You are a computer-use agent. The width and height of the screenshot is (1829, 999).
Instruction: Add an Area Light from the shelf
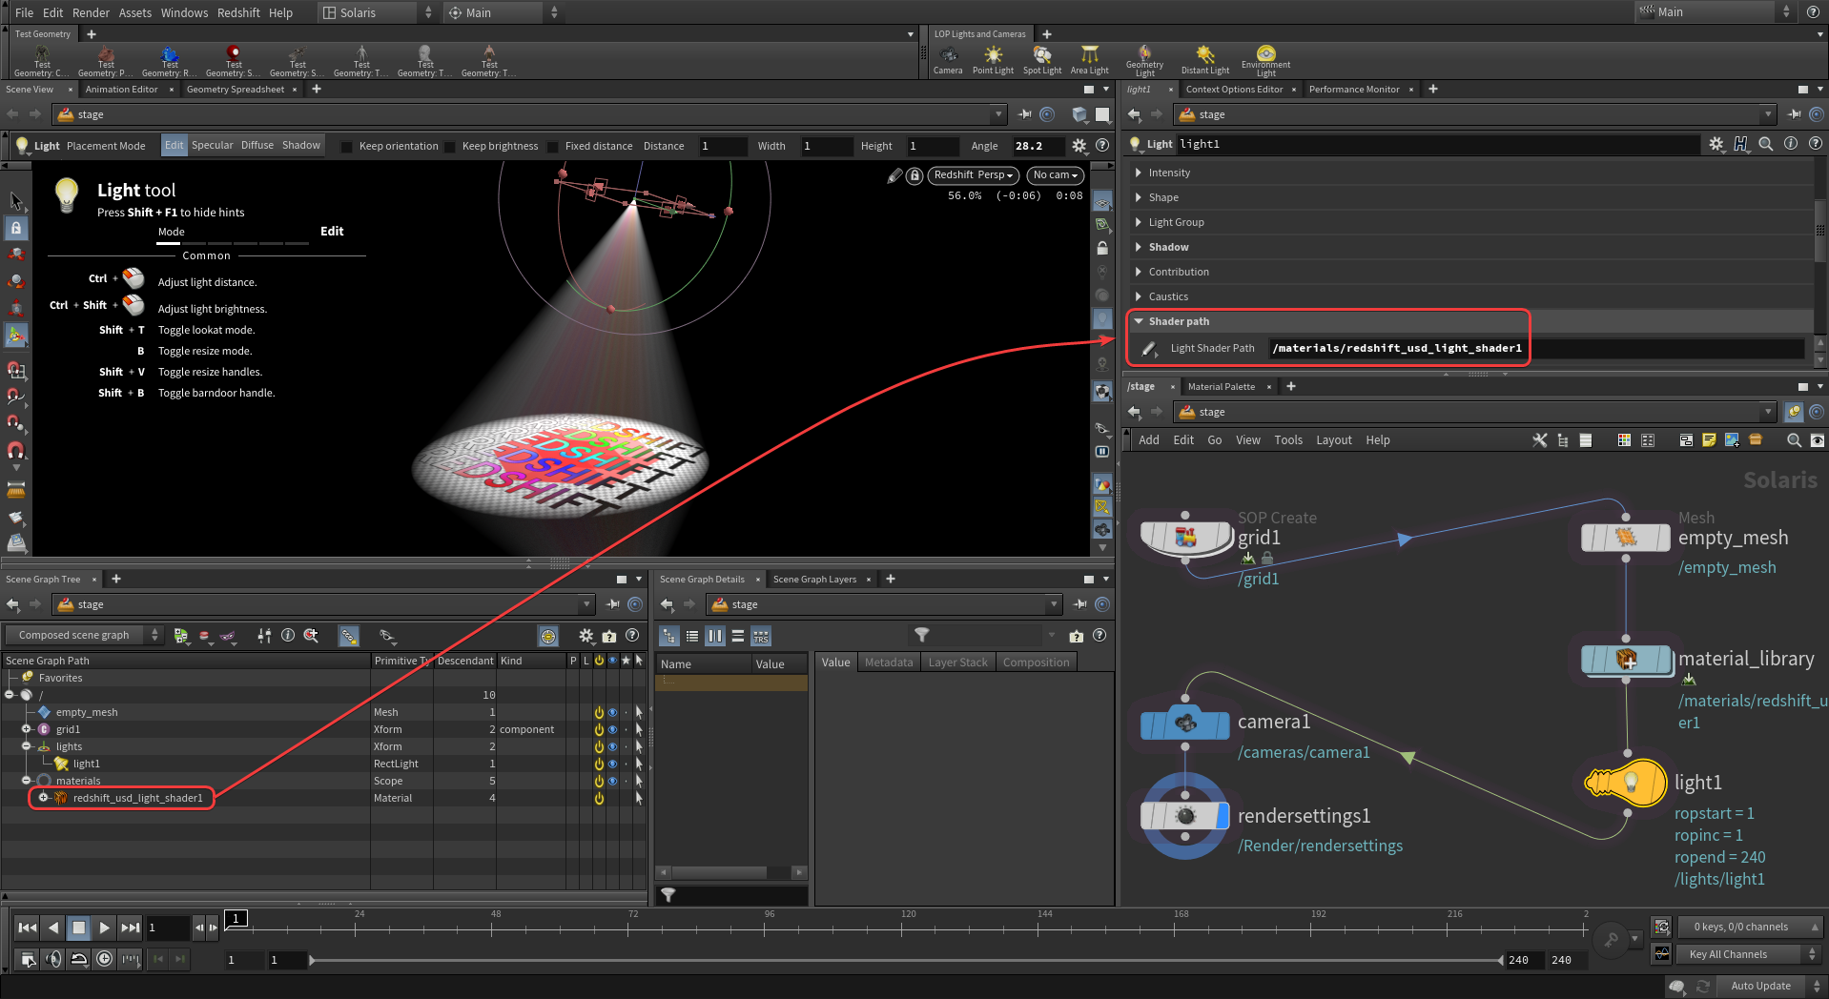tap(1089, 59)
